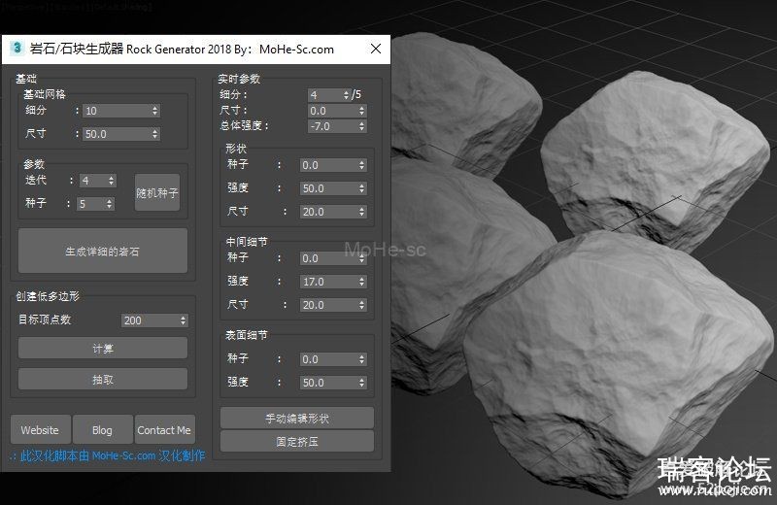
Task: Click the 手动编辑形状 button
Action: 297,419
